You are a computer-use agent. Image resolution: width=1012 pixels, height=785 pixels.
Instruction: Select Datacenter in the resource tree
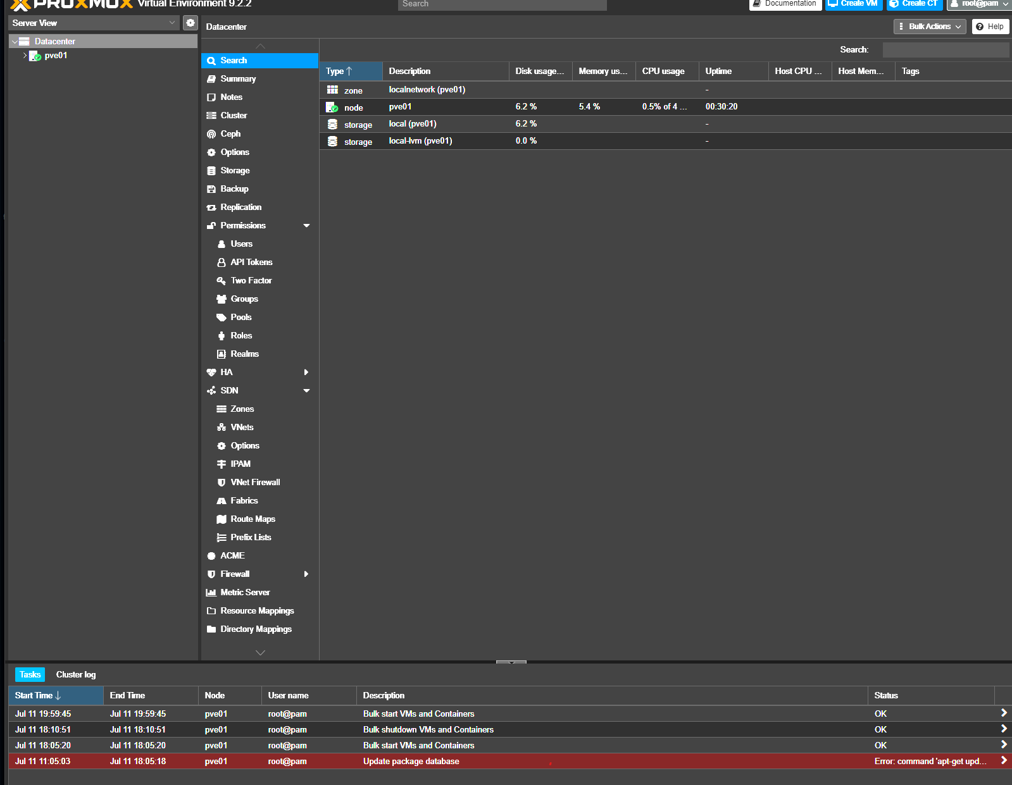103,41
